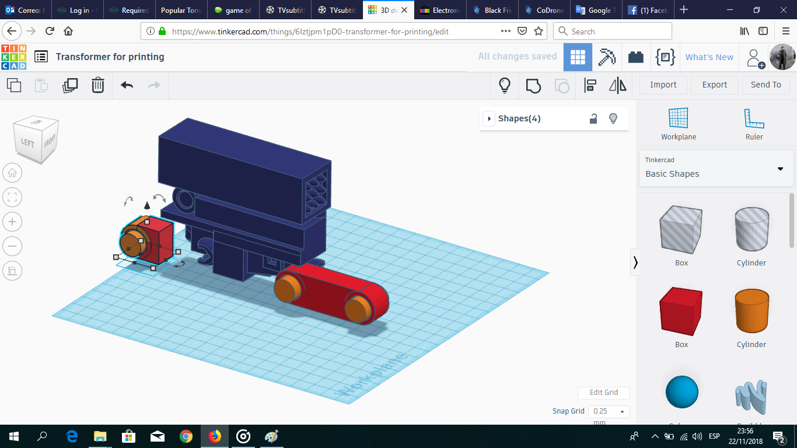
Task: Open Firefox page actions ellipsis menu
Action: click(x=506, y=31)
